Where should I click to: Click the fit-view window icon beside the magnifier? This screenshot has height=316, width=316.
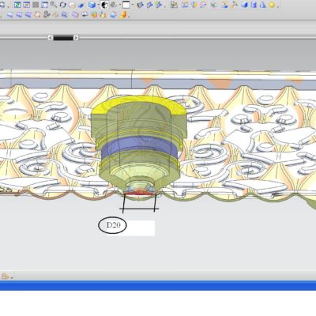click(x=45, y=5)
